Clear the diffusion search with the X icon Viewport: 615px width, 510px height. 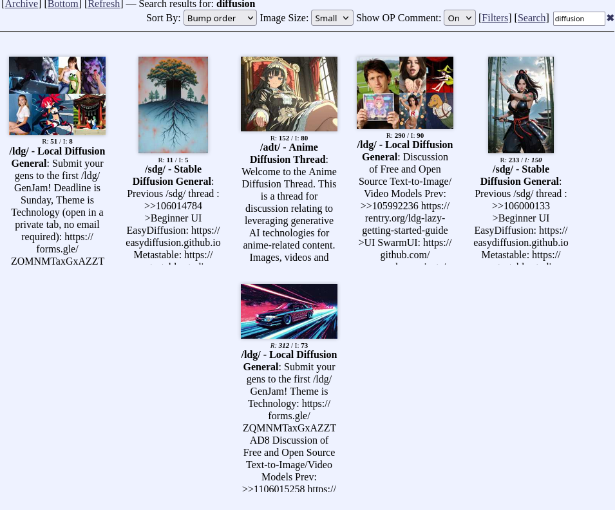pos(610,17)
